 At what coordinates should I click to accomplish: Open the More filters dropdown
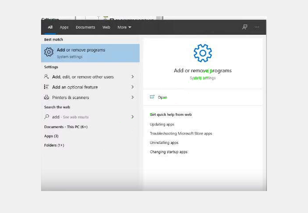124,27
